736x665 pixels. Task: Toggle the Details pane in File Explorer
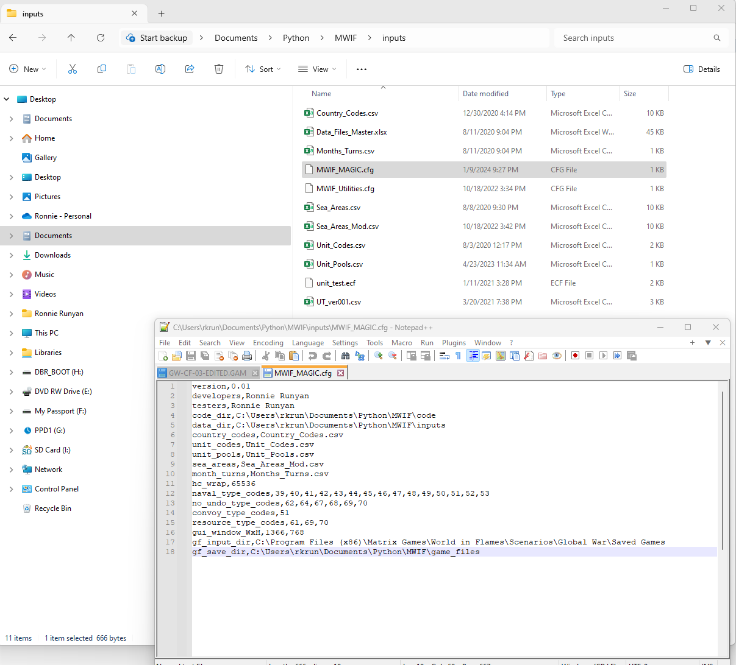[702, 69]
